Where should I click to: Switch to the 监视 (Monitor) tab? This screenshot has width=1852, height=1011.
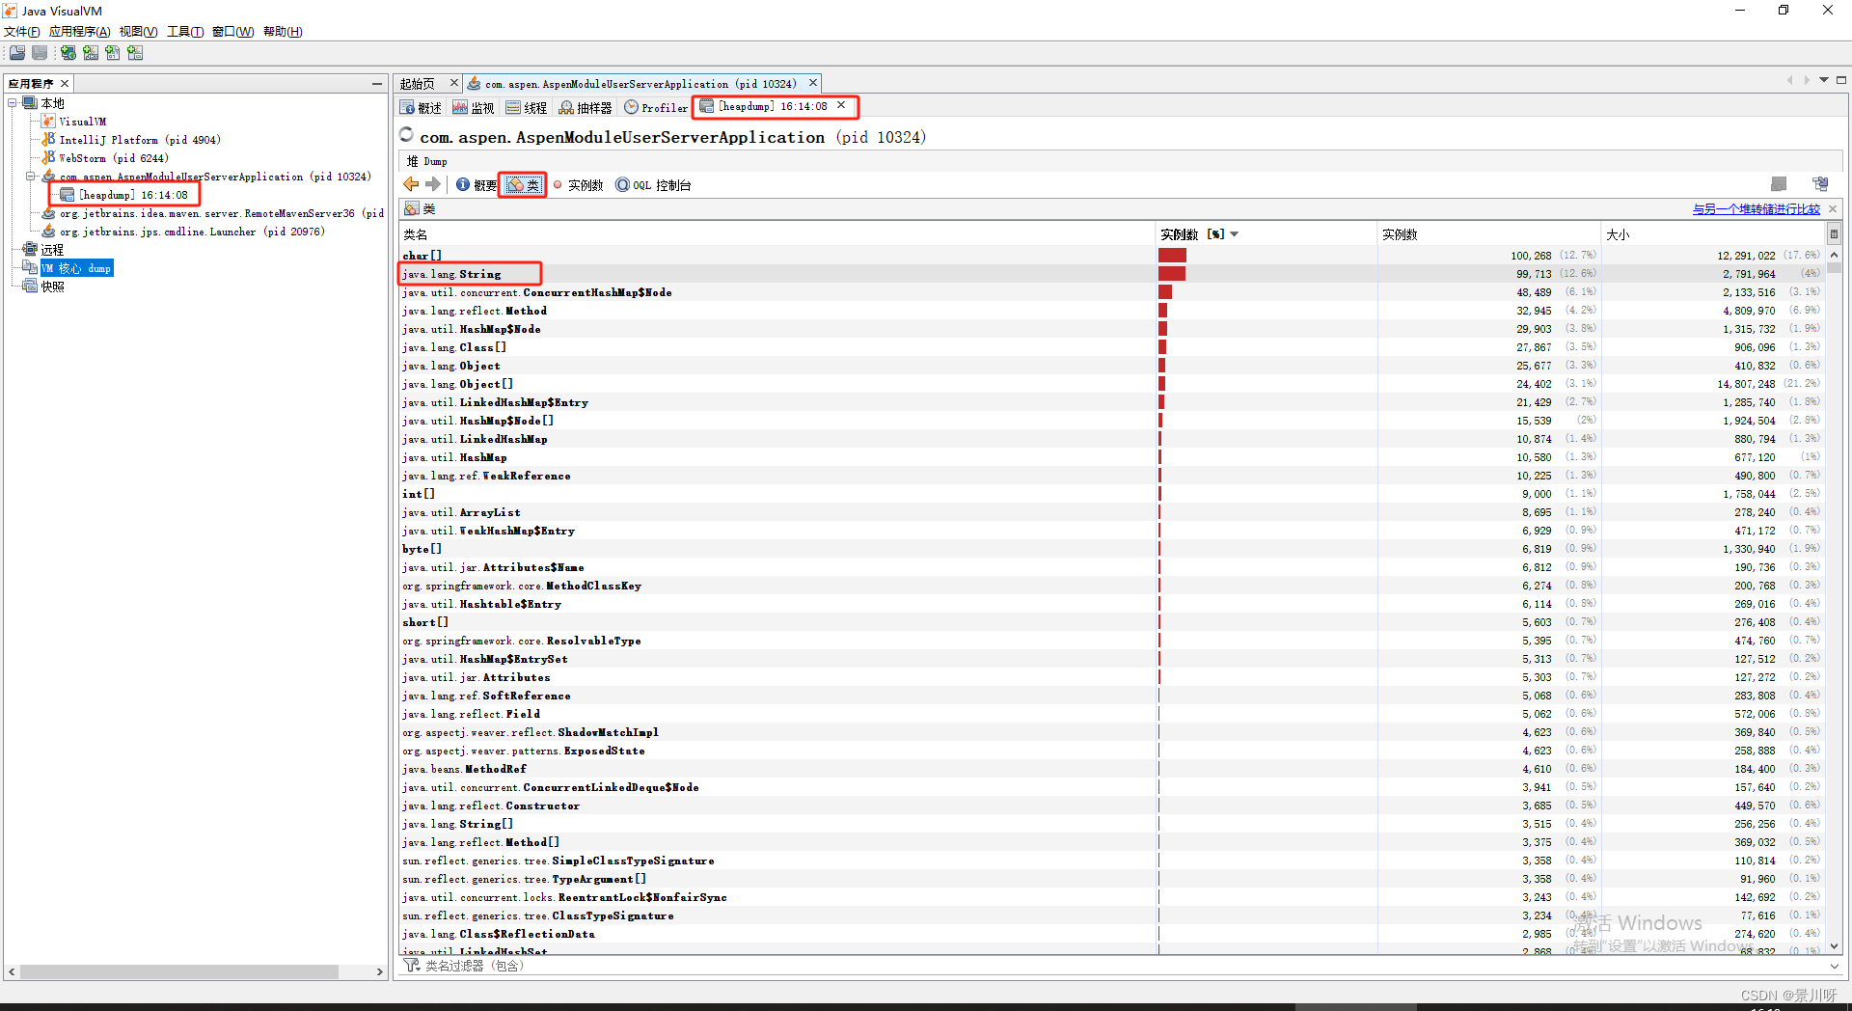(474, 107)
